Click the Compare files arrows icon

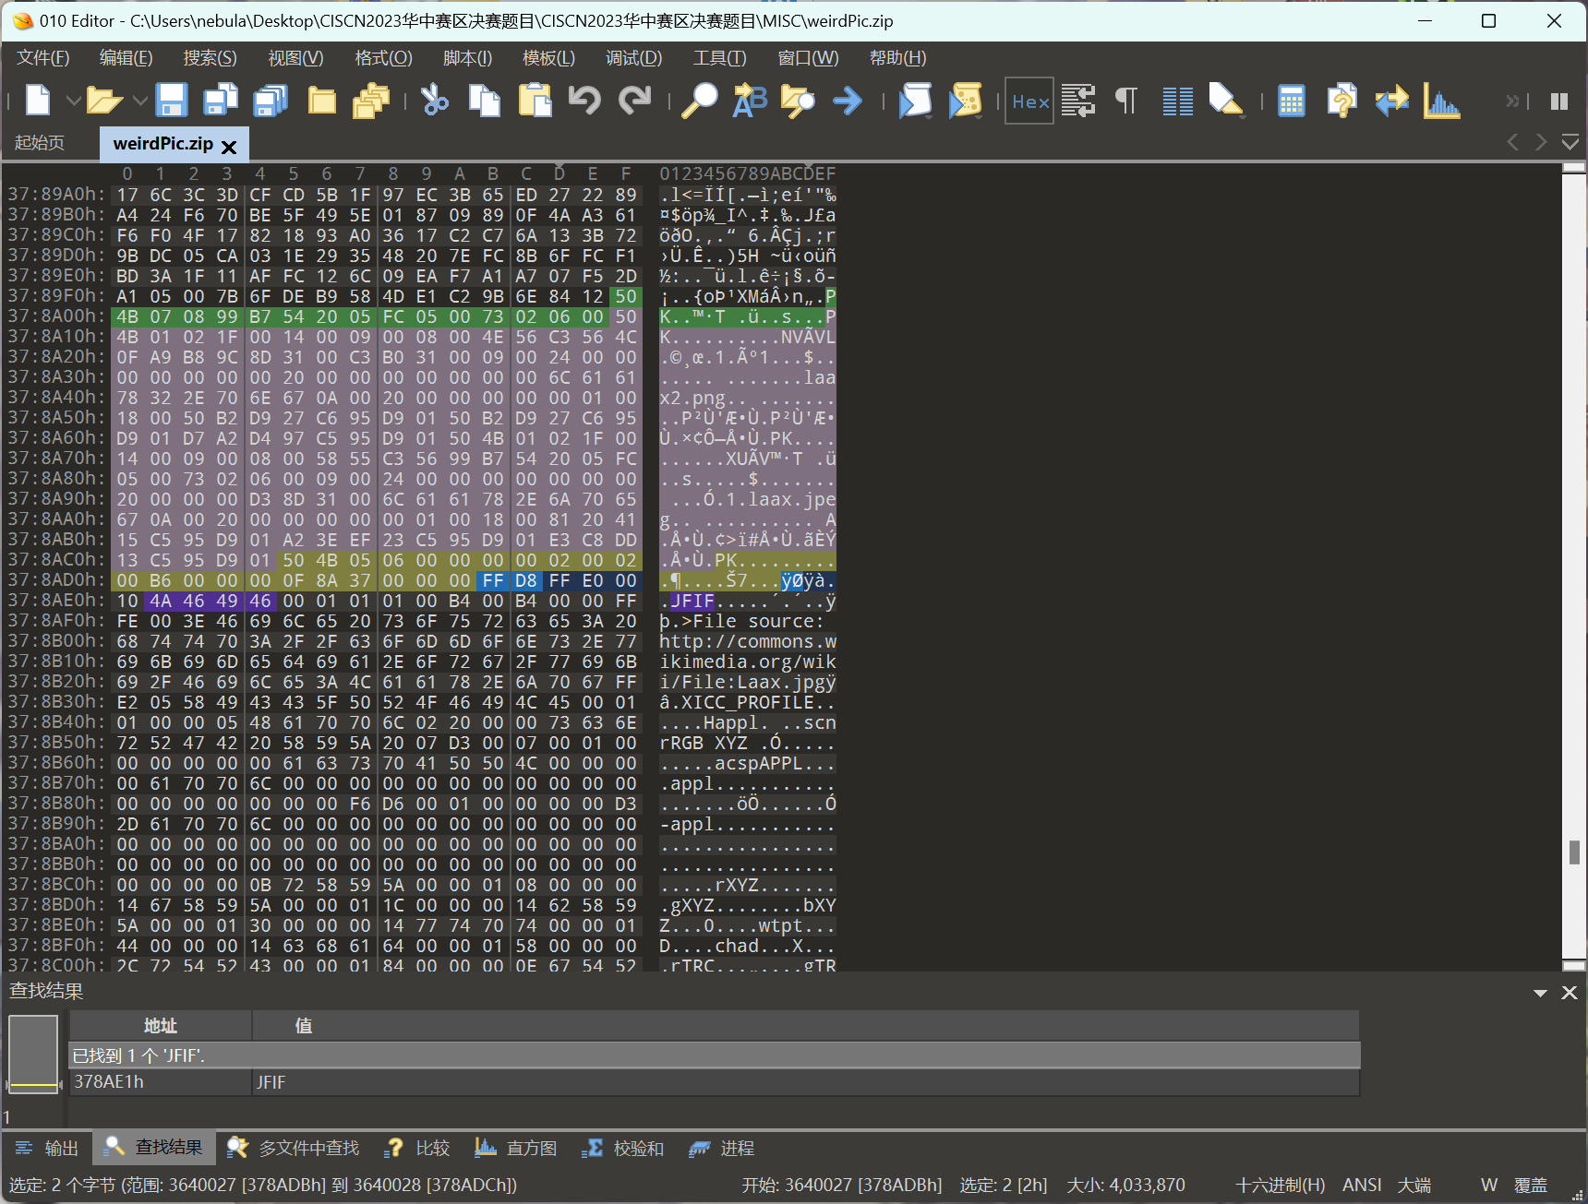tap(1391, 100)
